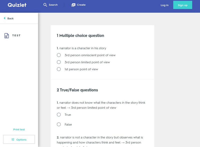
Task: Choose 1st person point of view
Action: click(x=59, y=69)
